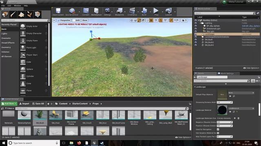Select Paint mode brush icon
This screenshot has width=261, height=146.
pyautogui.click(x=13, y=15)
